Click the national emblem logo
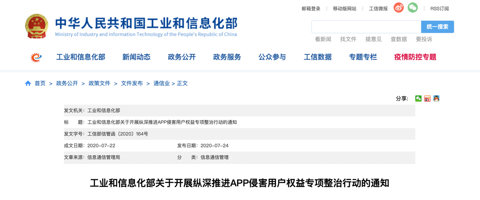 point(37,26)
